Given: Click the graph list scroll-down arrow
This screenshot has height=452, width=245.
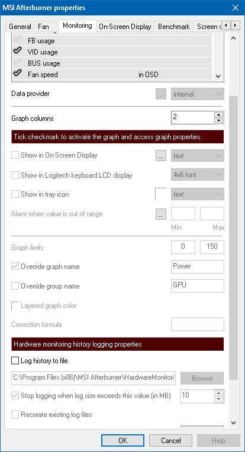Looking at the screenshot, I should tap(218, 76).
